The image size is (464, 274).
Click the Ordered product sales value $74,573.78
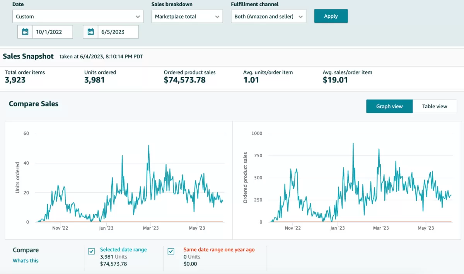[x=184, y=80]
